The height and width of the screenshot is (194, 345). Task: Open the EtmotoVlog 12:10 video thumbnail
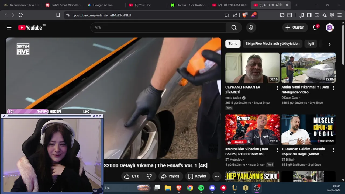click(252, 129)
